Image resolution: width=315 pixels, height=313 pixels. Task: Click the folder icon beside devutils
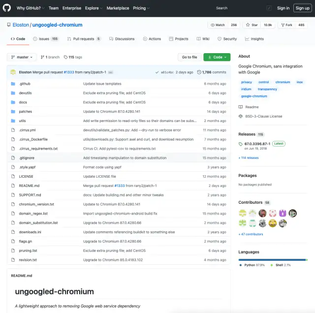click(x=13, y=93)
